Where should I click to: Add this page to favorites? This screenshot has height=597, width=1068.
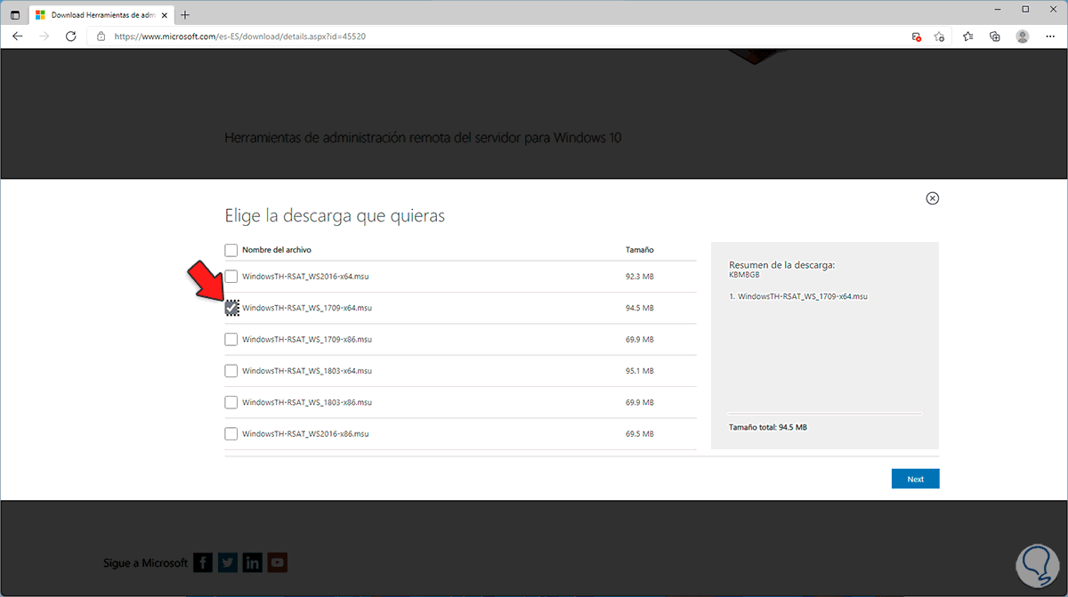pyautogui.click(x=940, y=36)
